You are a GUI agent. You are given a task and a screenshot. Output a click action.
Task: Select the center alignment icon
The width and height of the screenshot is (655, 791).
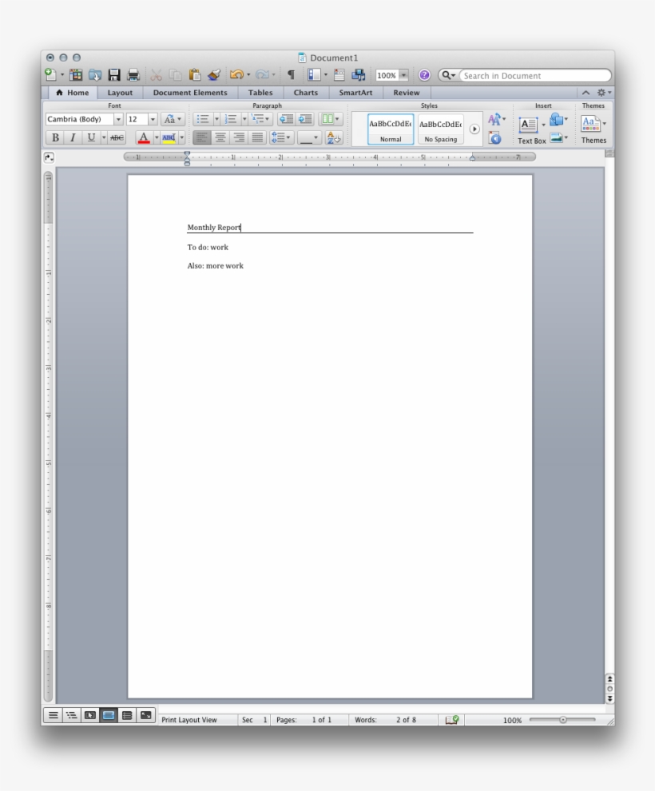click(x=220, y=137)
